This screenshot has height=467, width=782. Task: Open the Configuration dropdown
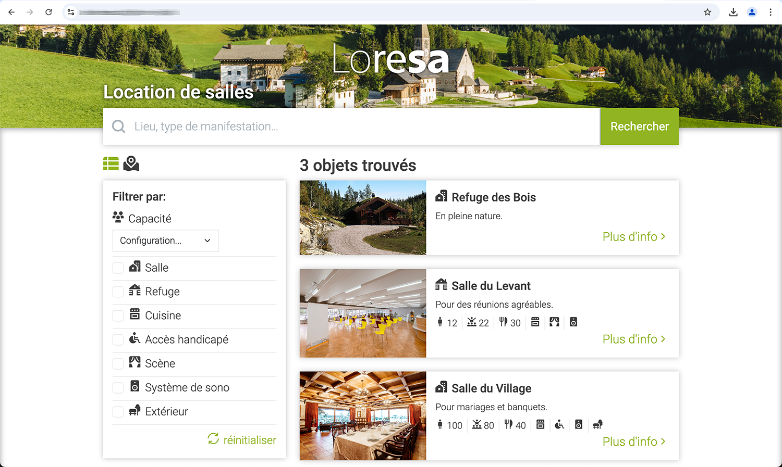tap(166, 241)
